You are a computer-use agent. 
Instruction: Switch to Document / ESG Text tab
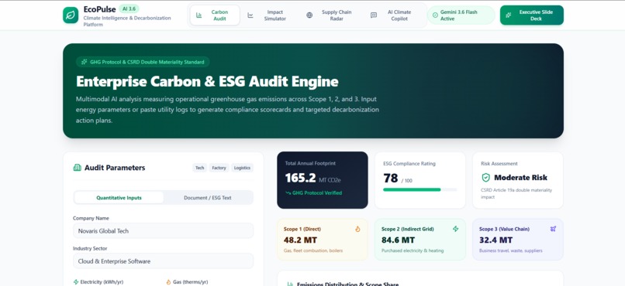(x=207, y=197)
